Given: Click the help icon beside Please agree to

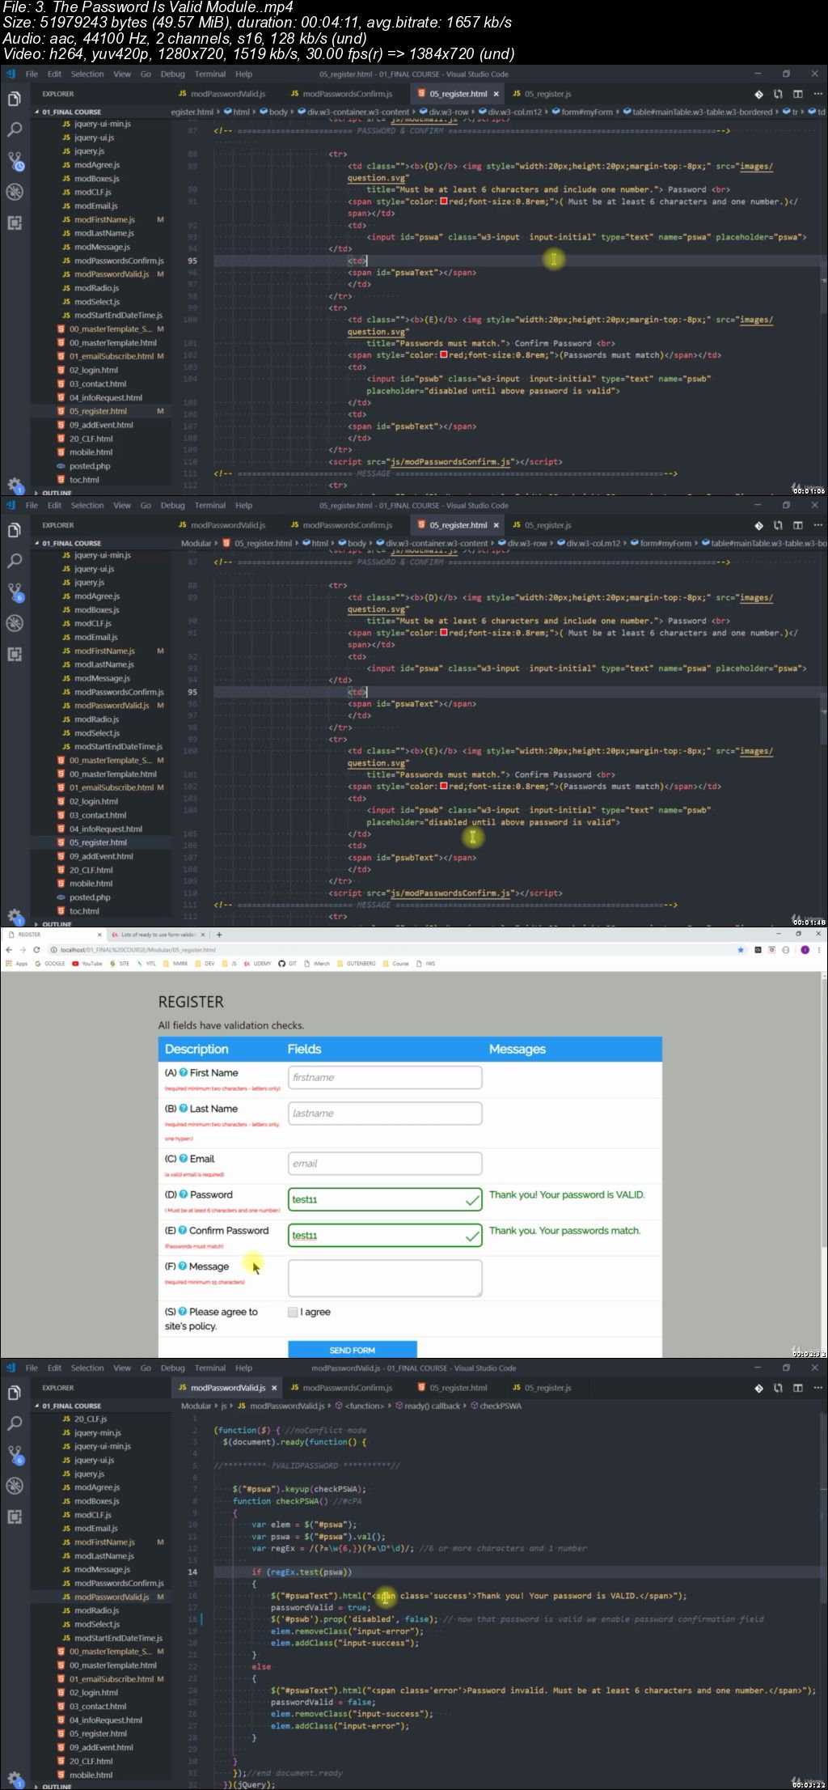Looking at the screenshot, I should point(183,1312).
